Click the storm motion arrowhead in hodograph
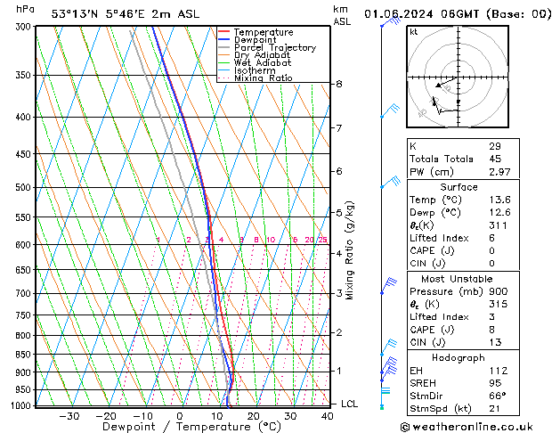This screenshot has height=433, width=560. click(x=438, y=86)
